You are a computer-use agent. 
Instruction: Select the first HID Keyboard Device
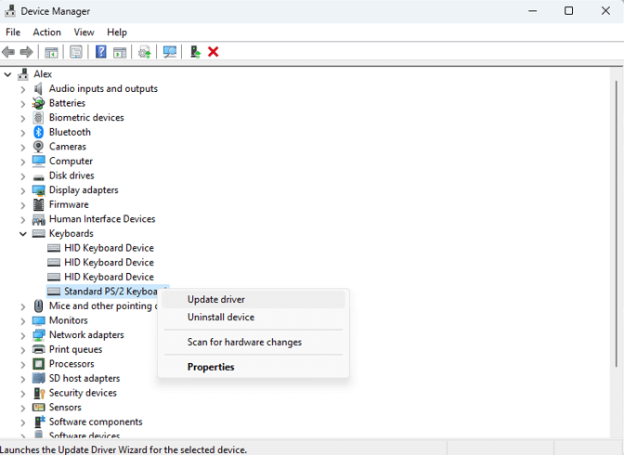(109, 248)
